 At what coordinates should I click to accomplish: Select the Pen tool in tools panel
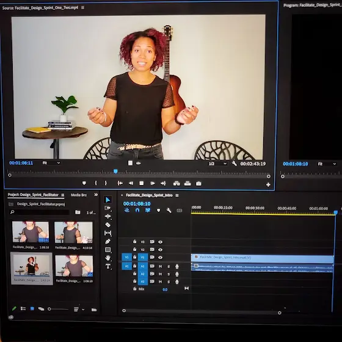click(107, 241)
